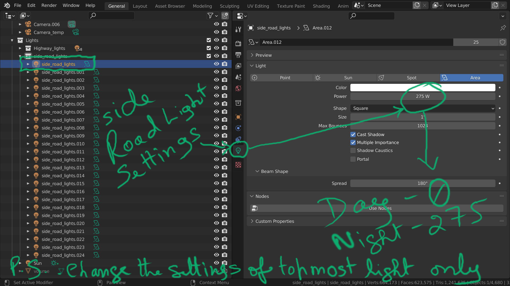
Task: Expand the Preview panel
Action: (x=252, y=55)
